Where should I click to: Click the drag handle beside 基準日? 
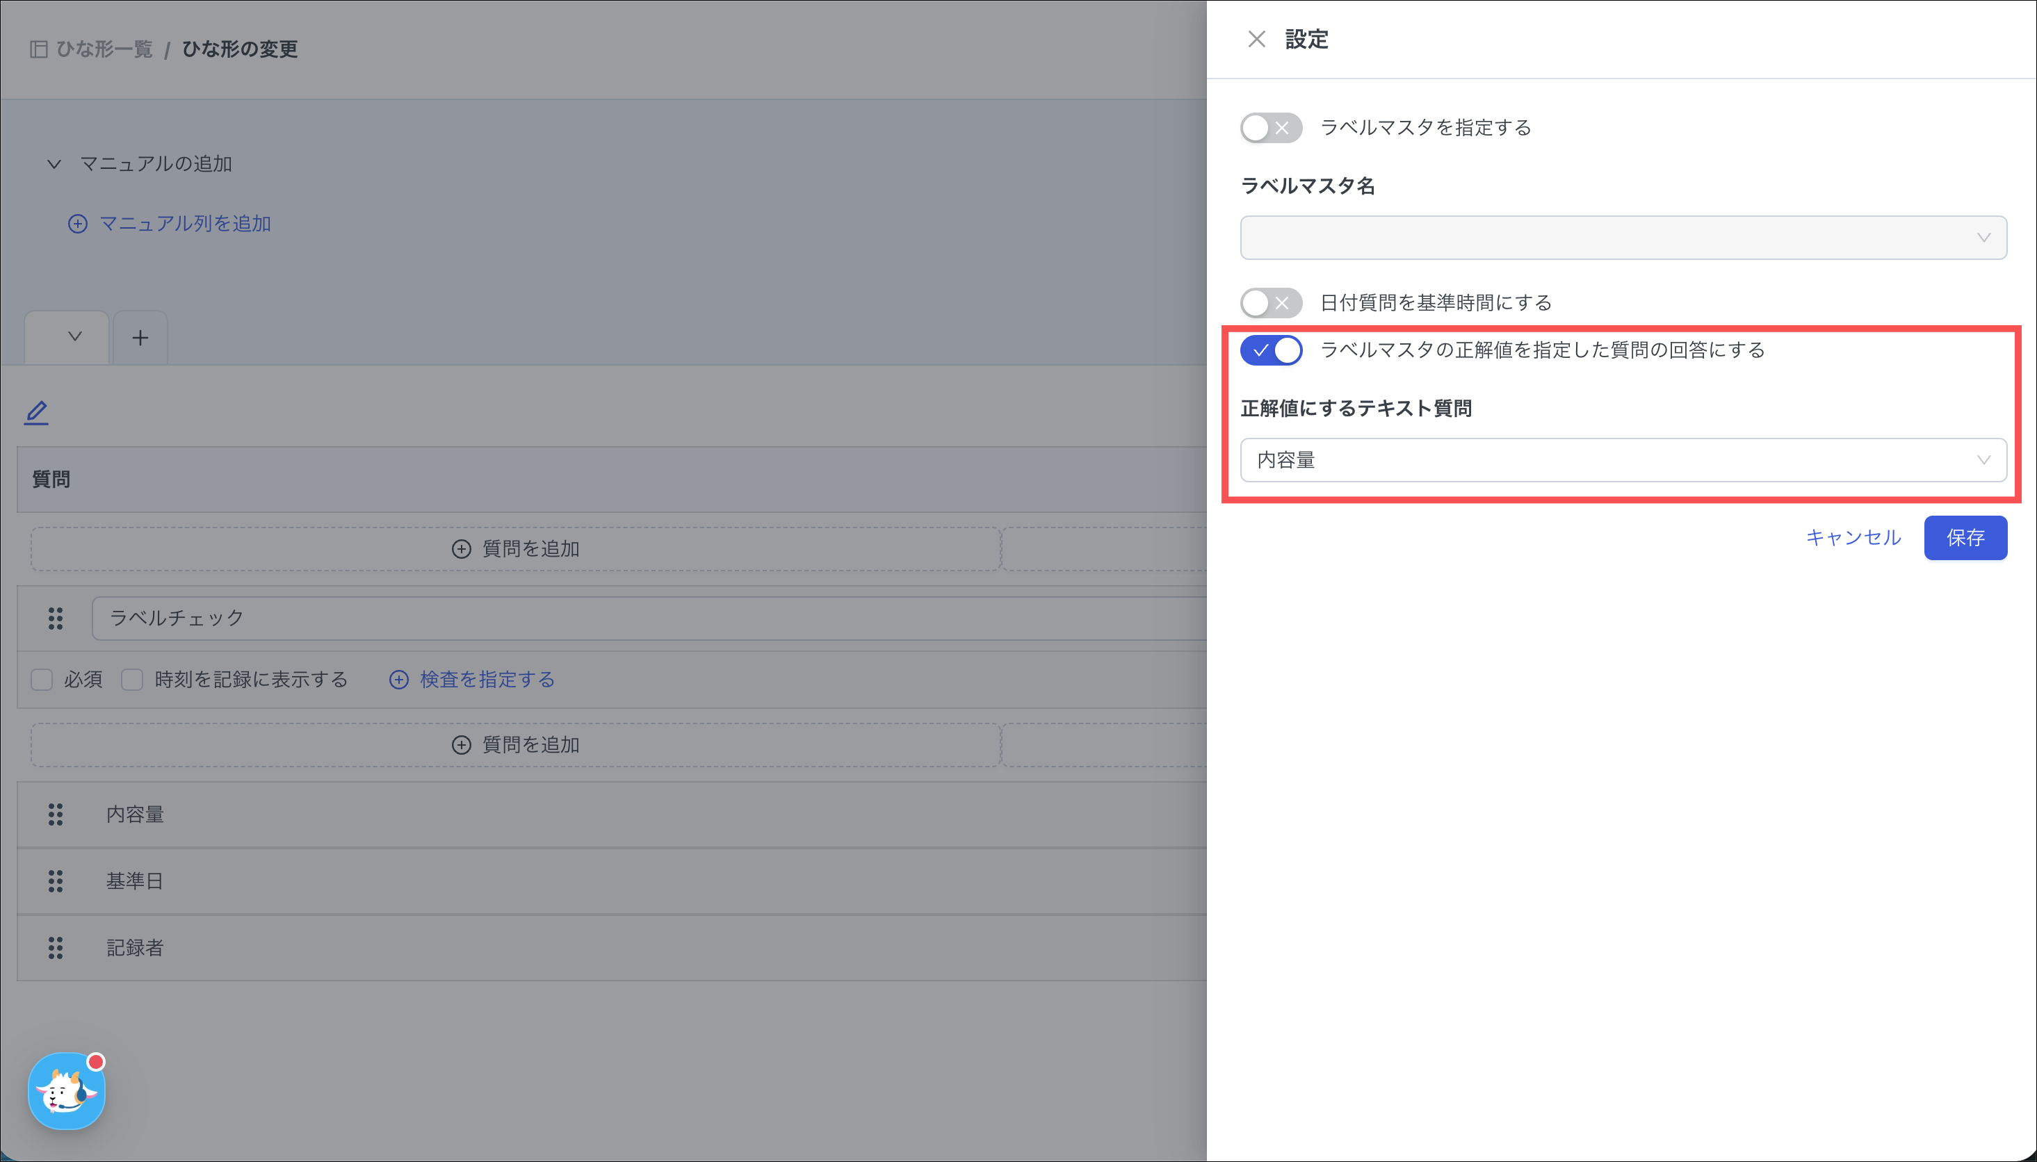click(55, 881)
